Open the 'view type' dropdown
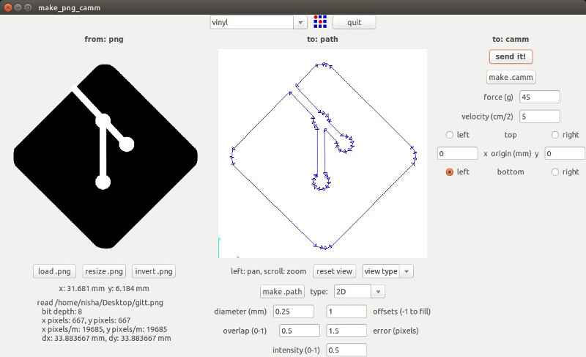586x357 pixels. [x=388, y=271]
